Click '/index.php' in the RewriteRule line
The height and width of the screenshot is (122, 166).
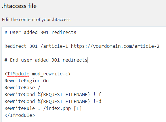point(57,108)
